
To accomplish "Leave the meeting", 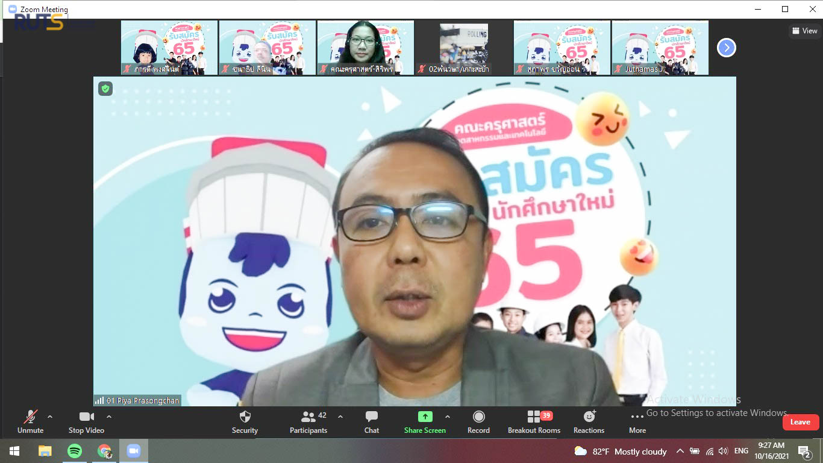I will [x=801, y=422].
